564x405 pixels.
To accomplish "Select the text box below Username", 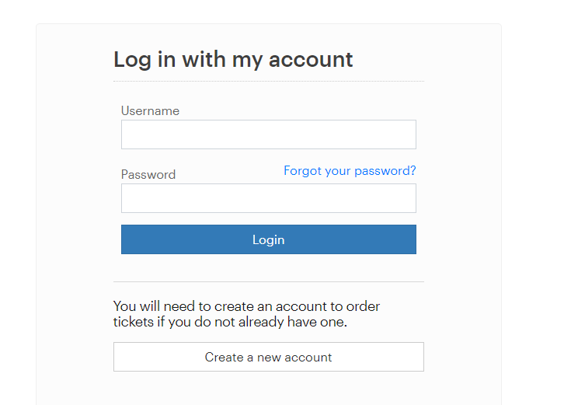I will 268,134.
